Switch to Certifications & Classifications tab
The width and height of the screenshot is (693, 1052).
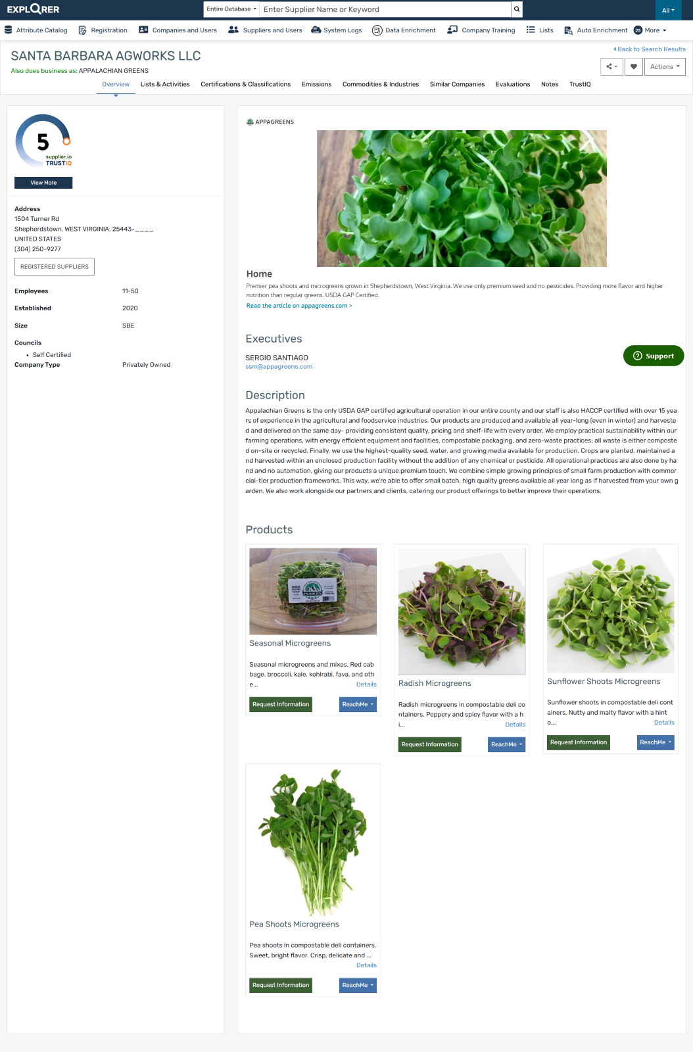(x=246, y=84)
